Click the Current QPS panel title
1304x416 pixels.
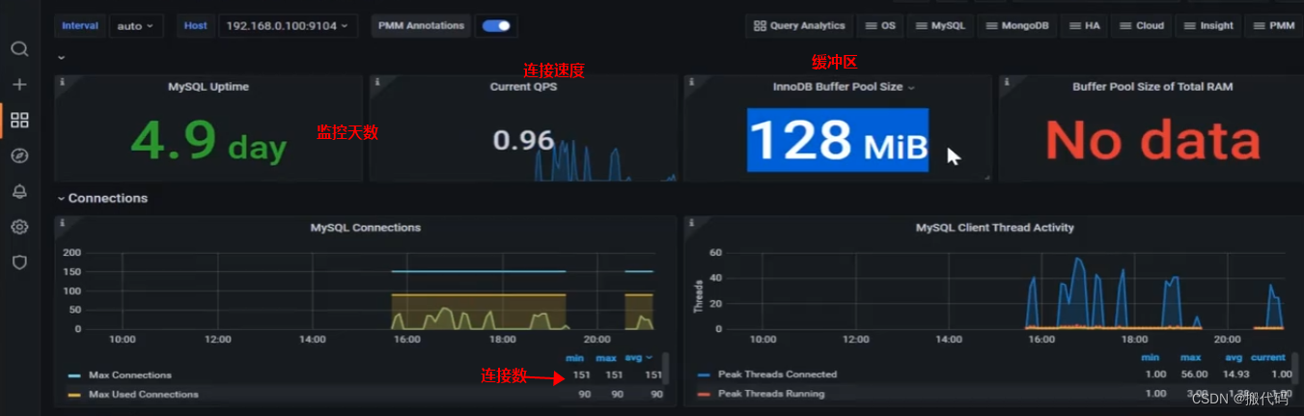[x=523, y=87]
